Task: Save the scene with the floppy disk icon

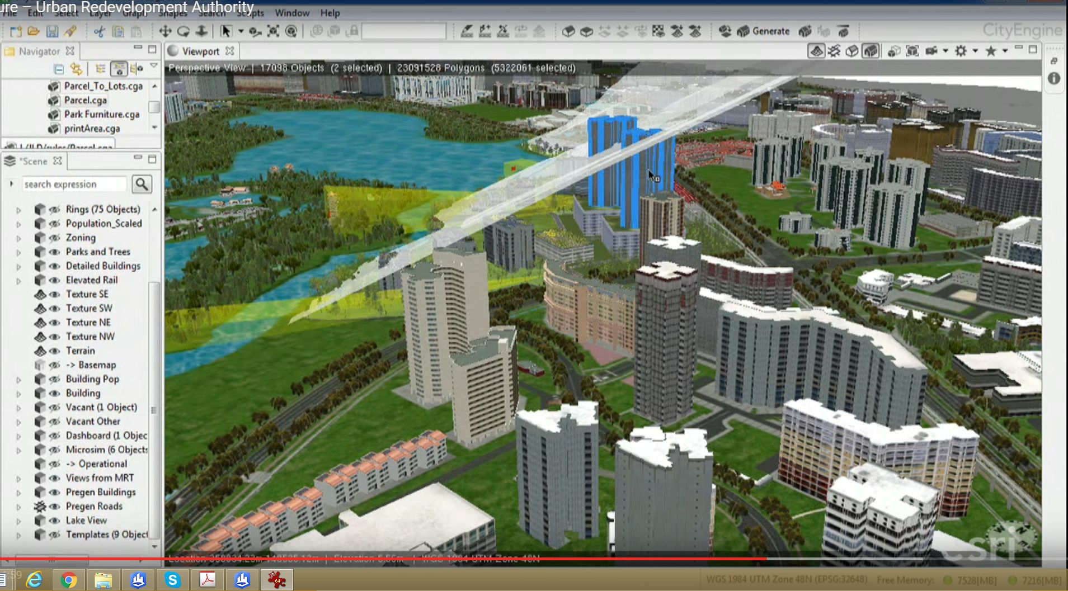Action: (x=52, y=31)
